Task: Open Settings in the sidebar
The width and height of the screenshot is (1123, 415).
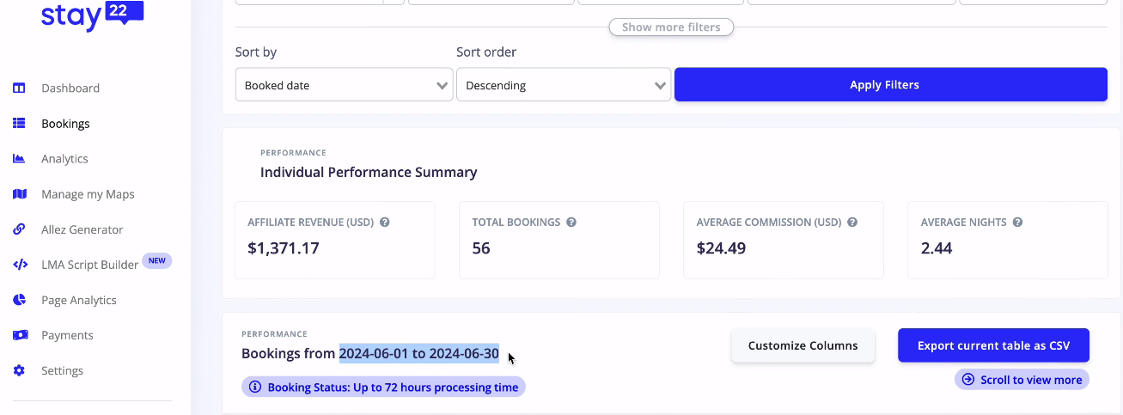Action: point(62,370)
